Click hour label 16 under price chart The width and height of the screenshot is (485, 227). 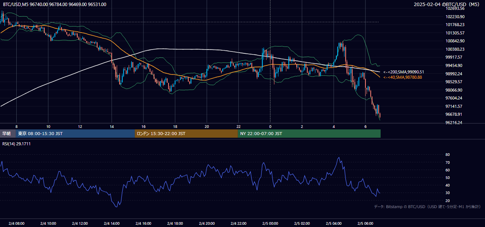click(x=143, y=126)
